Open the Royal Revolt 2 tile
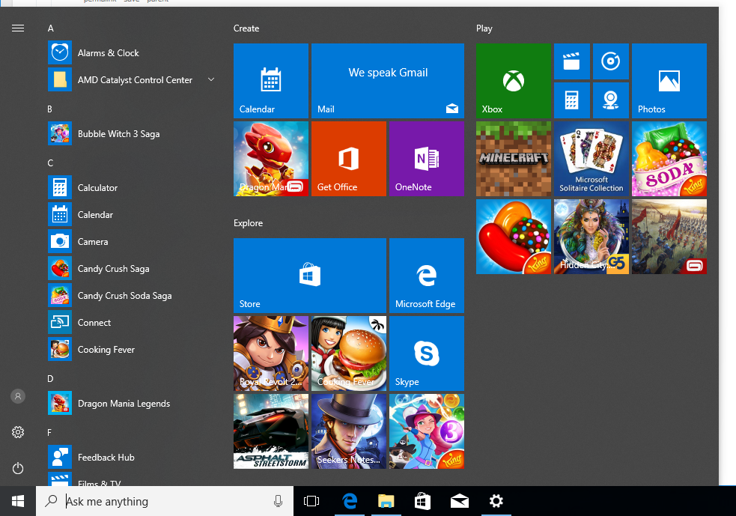736x516 pixels. (x=271, y=353)
